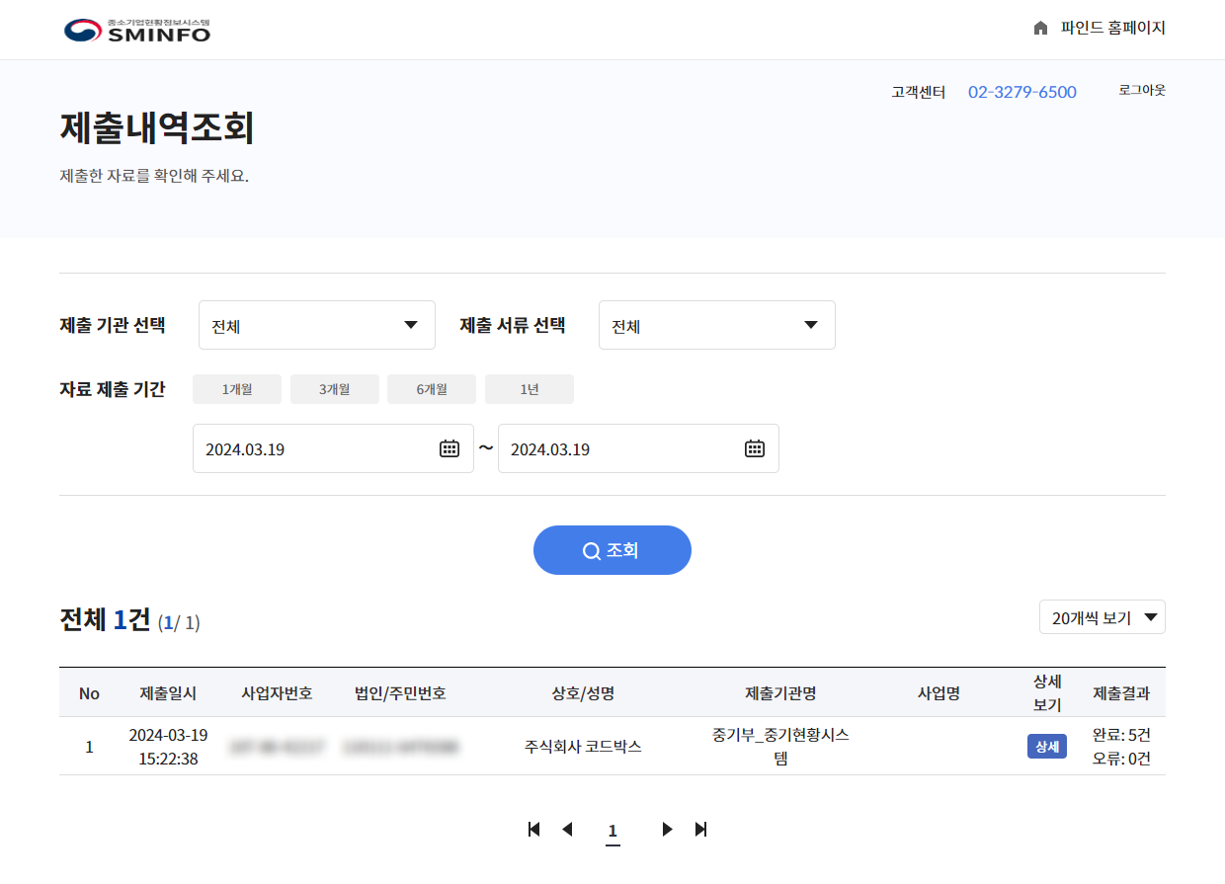Image resolution: width=1225 pixels, height=884 pixels.
Task: Open the 제출 기관 선택 dropdown
Action: point(317,325)
